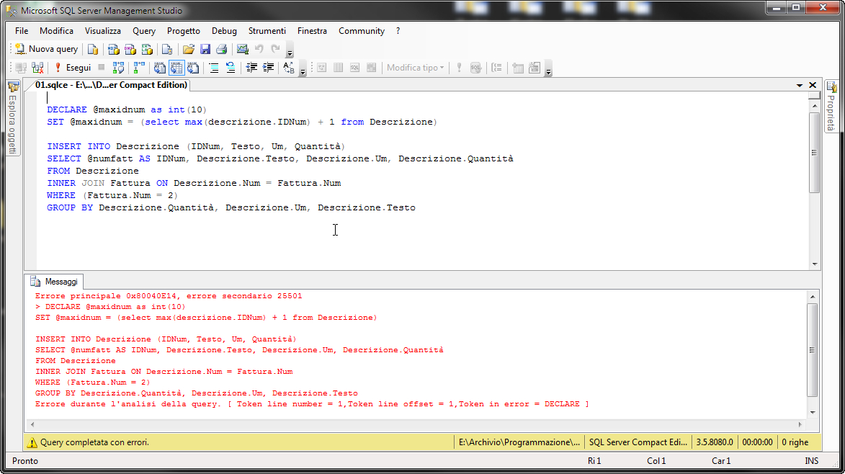The height and width of the screenshot is (474, 845).
Task: Expand the Esplora oggetti side panel
Action: [13, 117]
